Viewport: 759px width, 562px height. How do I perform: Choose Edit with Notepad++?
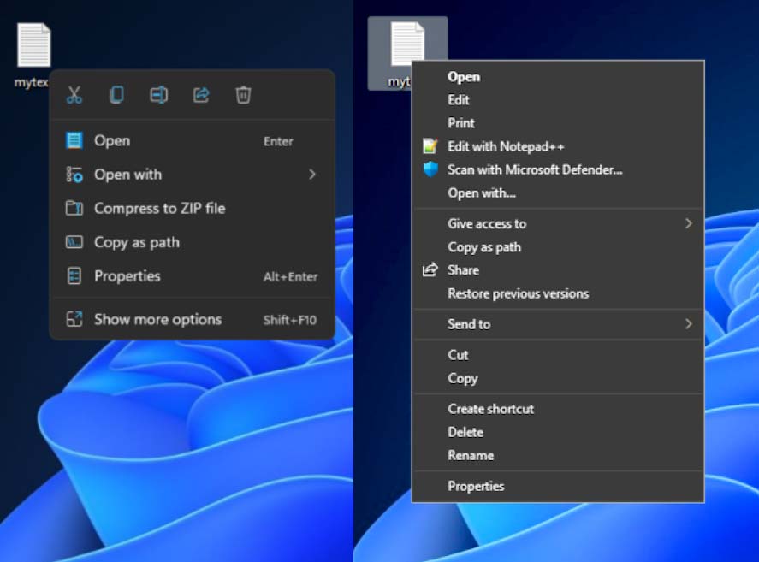(x=558, y=146)
